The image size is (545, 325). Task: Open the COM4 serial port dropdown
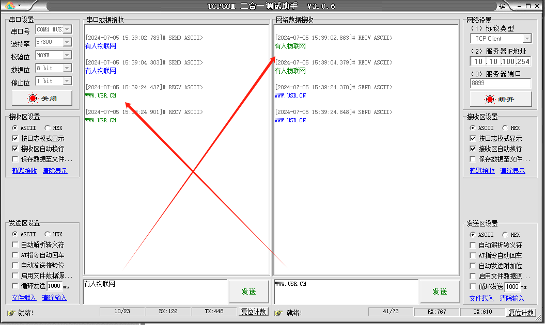click(x=67, y=29)
